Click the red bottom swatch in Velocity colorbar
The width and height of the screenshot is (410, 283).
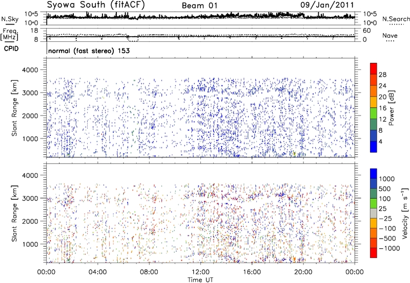pyautogui.click(x=374, y=253)
